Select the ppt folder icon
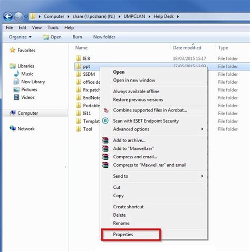The image size is (250, 252). (x=79, y=66)
